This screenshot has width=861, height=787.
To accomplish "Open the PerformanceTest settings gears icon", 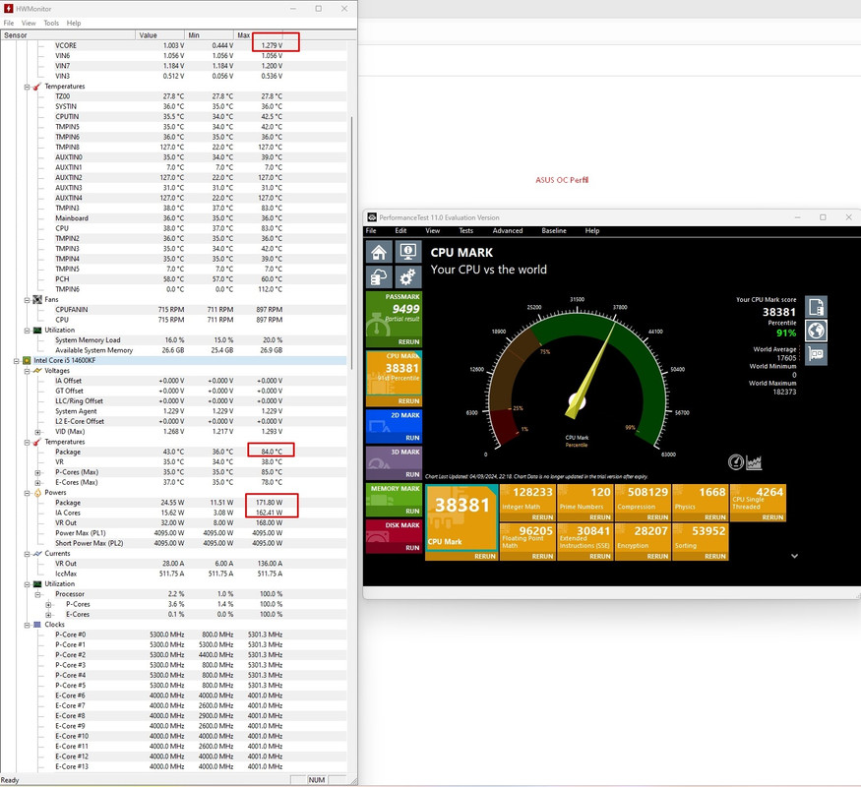I will tap(407, 277).
